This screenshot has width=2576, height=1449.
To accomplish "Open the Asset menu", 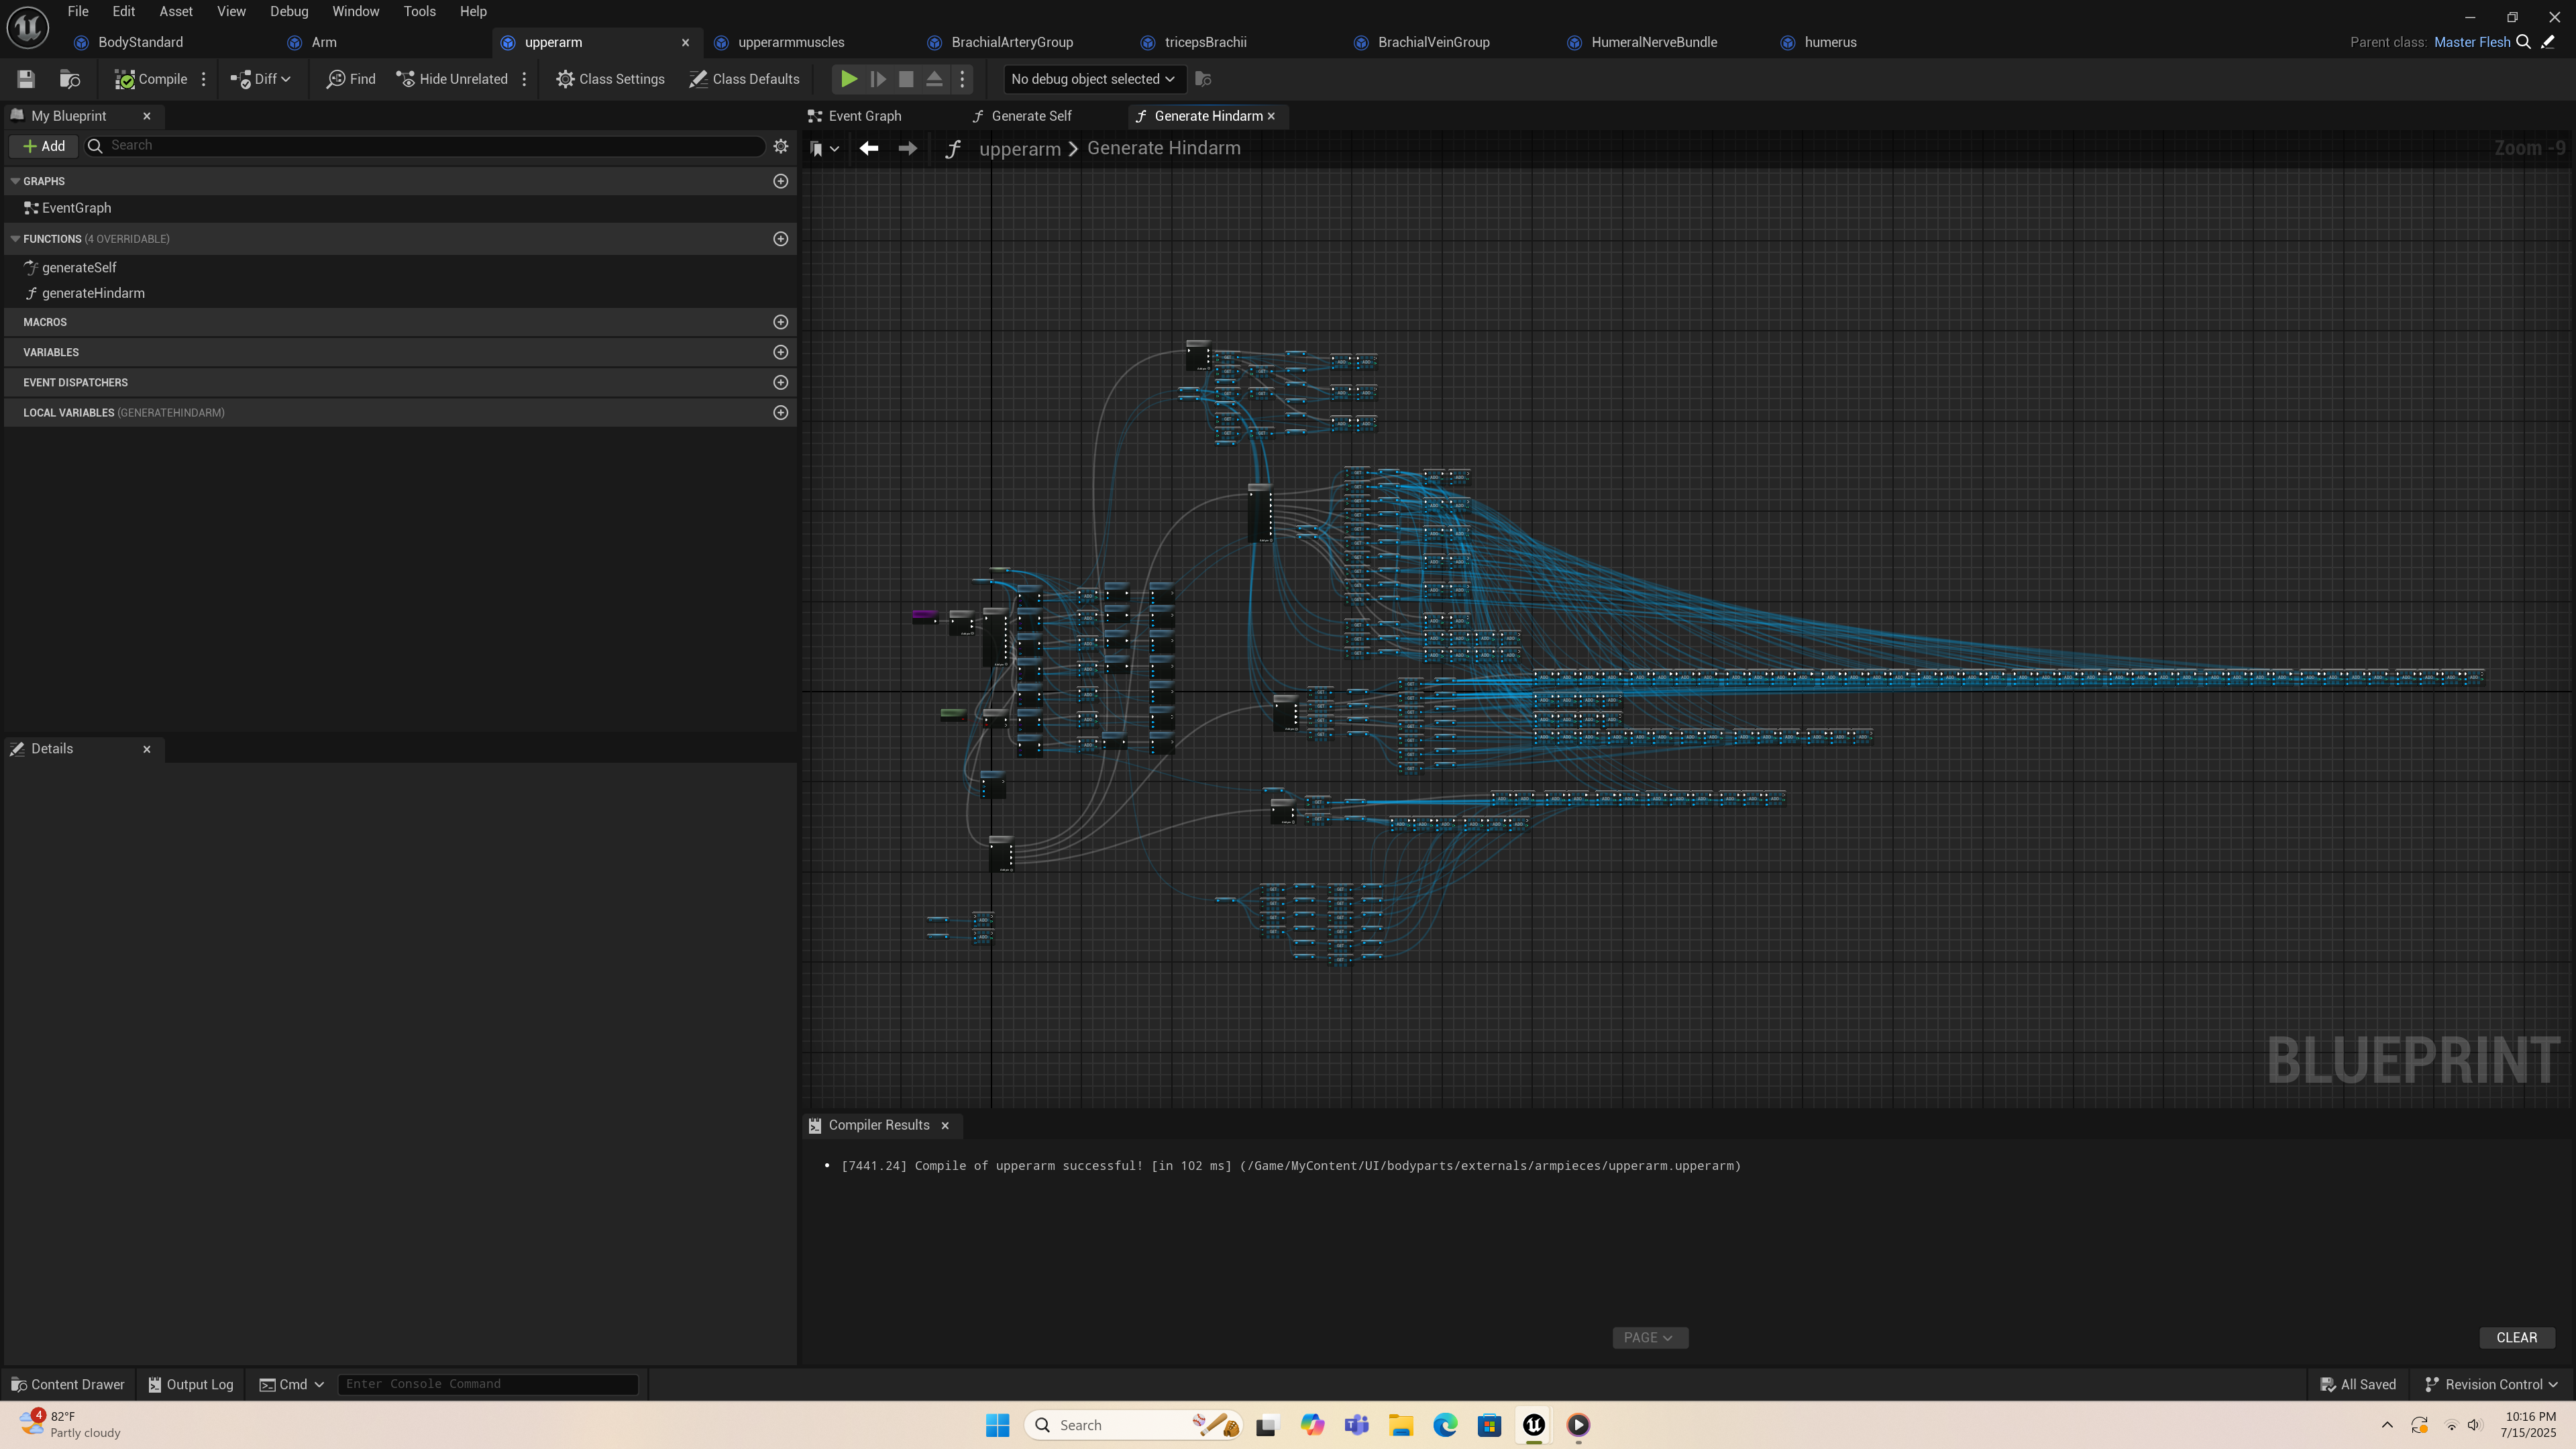I will tap(176, 12).
